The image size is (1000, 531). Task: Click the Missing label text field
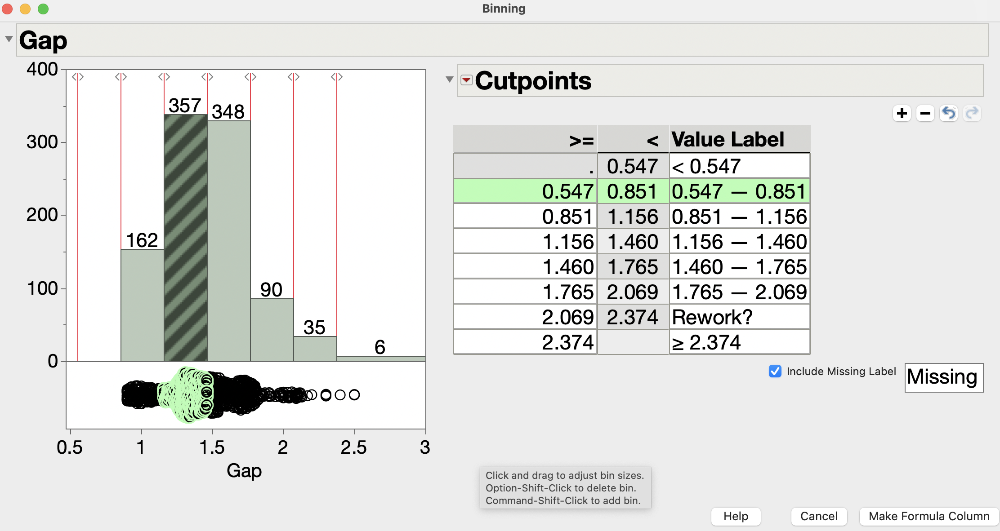[943, 377]
